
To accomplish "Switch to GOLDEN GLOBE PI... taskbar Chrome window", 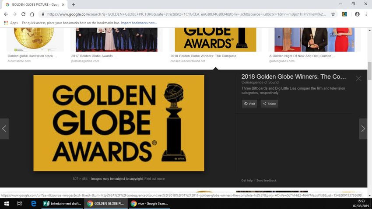I will [x=105, y=204].
